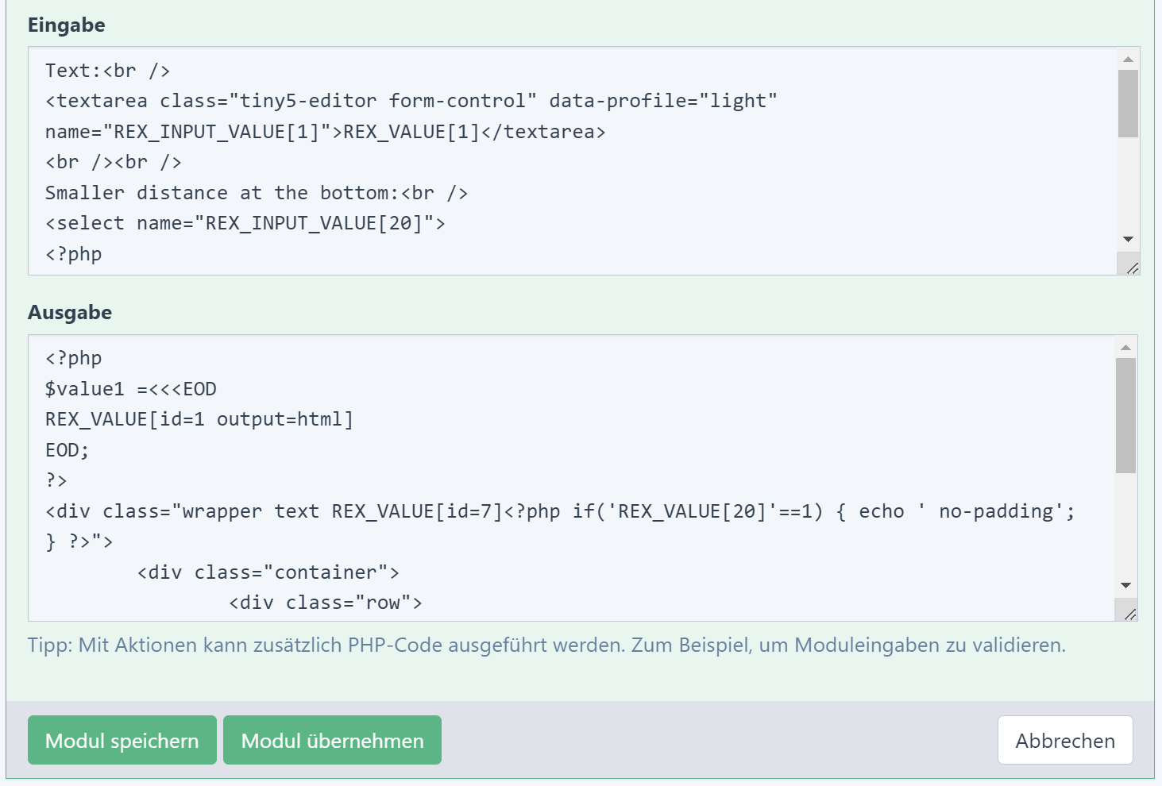
Task: Click the Ausgabe scrollbar up arrow
Action: [x=1125, y=347]
